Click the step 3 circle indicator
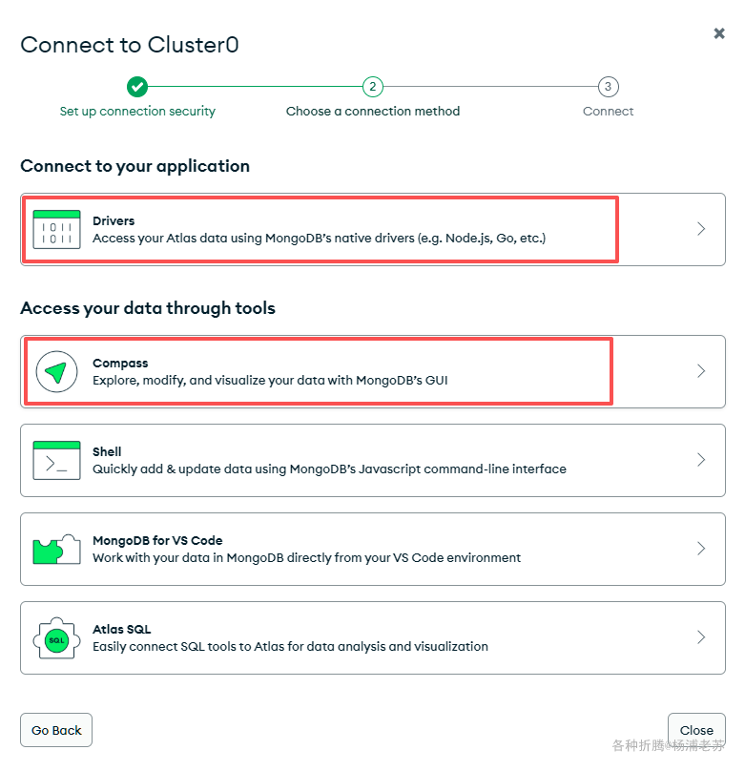This screenshot has height=771, width=745. click(x=608, y=87)
